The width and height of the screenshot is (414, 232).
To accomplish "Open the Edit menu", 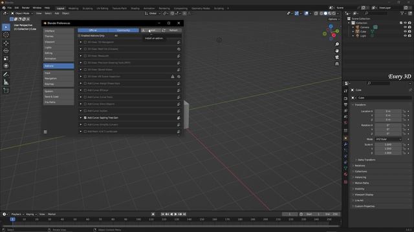I will (x=17, y=8).
